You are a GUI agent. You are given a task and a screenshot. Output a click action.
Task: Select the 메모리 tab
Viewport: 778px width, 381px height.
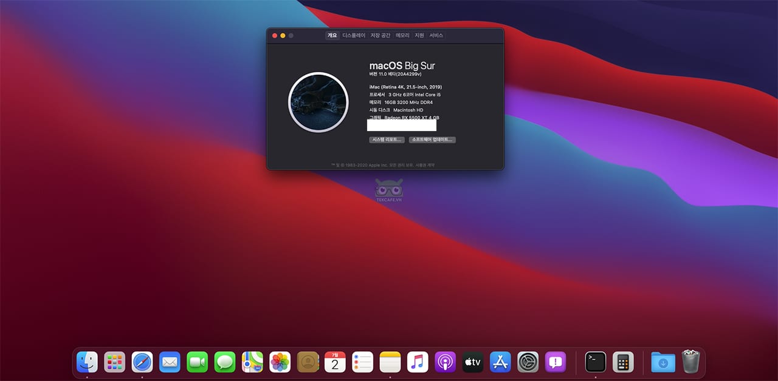pyautogui.click(x=402, y=36)
